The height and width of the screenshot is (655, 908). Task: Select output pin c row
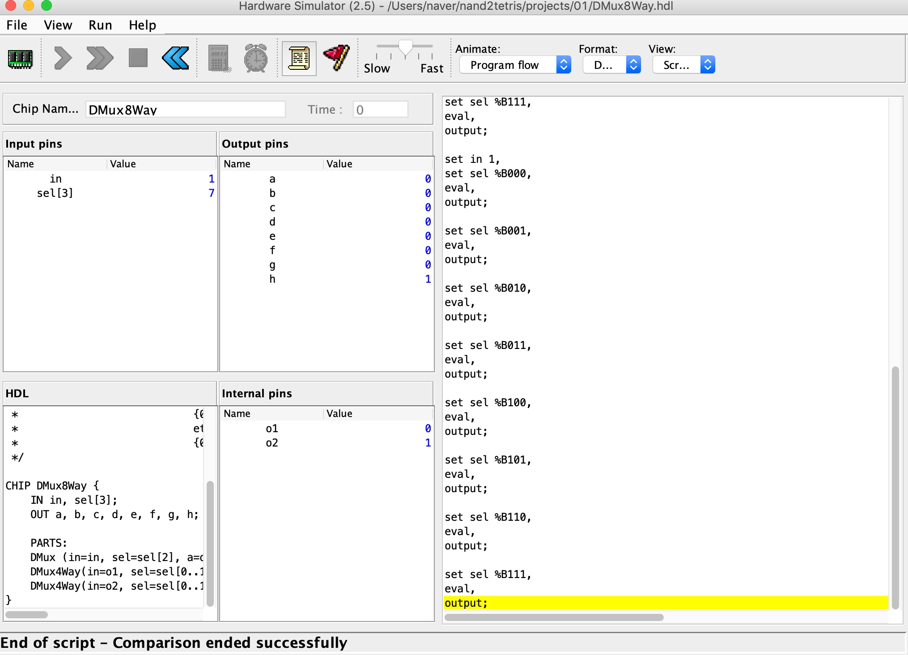(x=327, y=208)
